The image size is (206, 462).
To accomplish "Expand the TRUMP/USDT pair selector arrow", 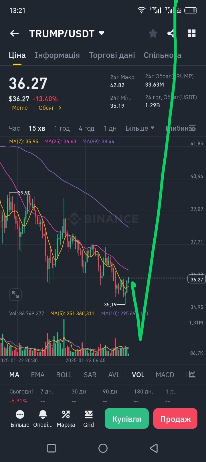I will click(x=102, y=33).
